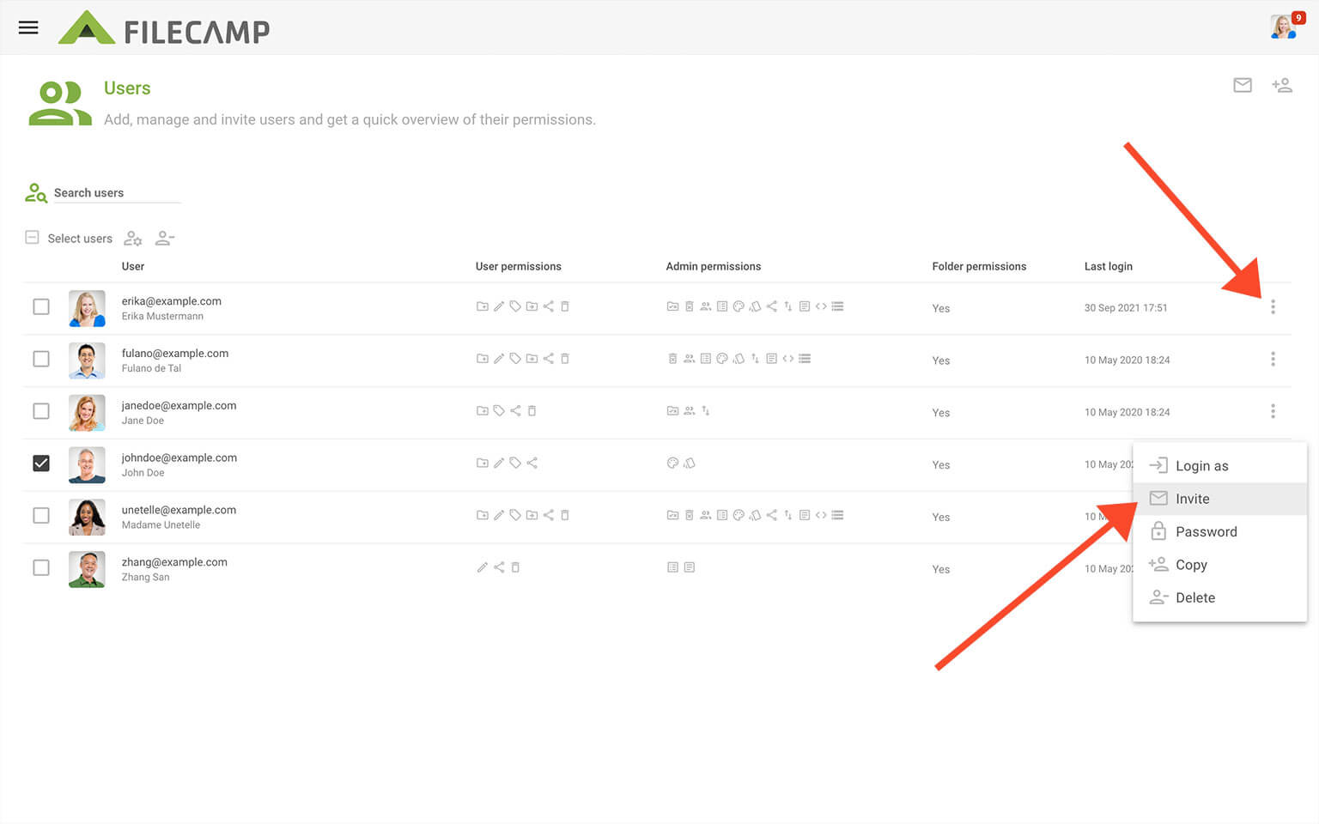Open the unetelle@example.com user entry

tap(179, 510)
